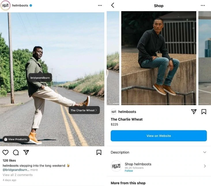Open post options three-dot menu
The image size is (211, 186).
click(x=100, y=5)
